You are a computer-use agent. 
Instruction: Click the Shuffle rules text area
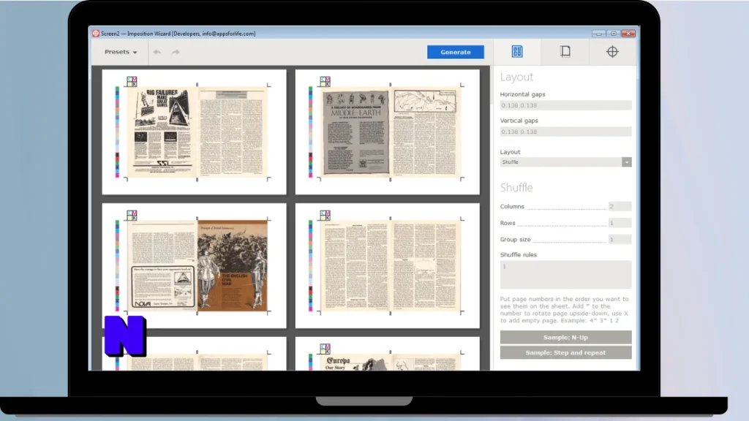tap(565, 275)
